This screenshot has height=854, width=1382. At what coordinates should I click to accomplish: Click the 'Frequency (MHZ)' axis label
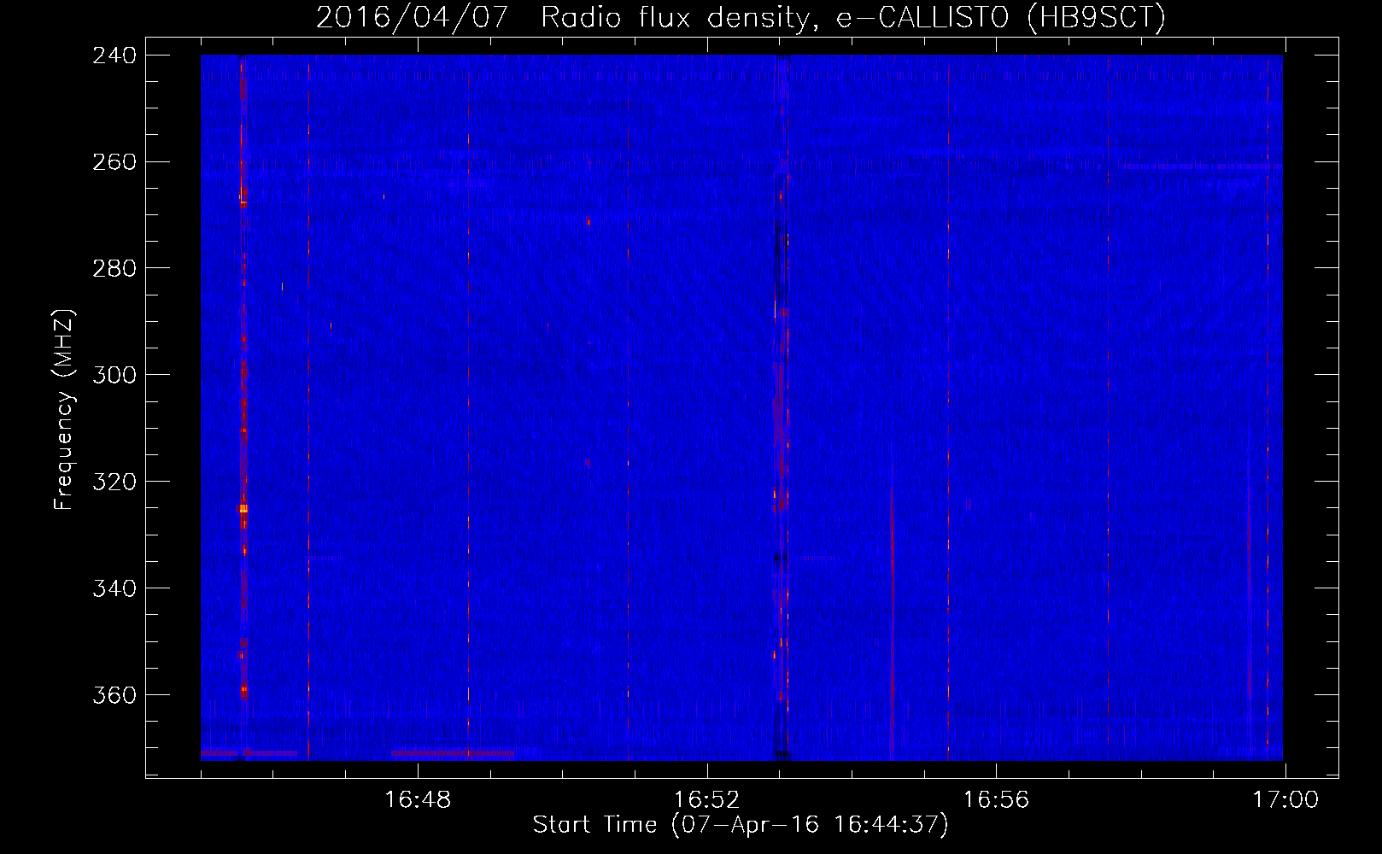pyautogui.click(x=65, y=410)
